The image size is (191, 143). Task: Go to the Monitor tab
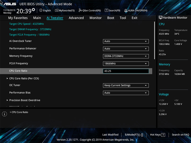click(95, 18)
